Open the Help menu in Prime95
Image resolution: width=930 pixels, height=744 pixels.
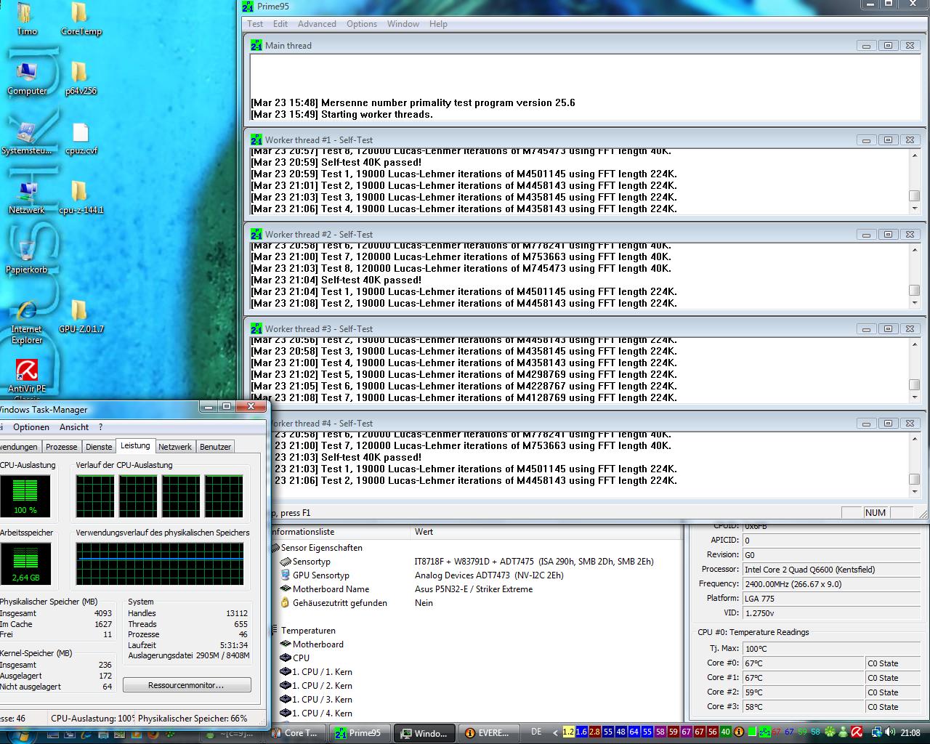[438, 24]
